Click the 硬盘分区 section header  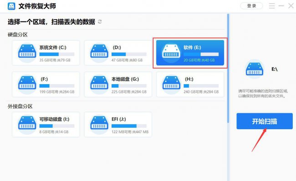click(x=18, y=35)
